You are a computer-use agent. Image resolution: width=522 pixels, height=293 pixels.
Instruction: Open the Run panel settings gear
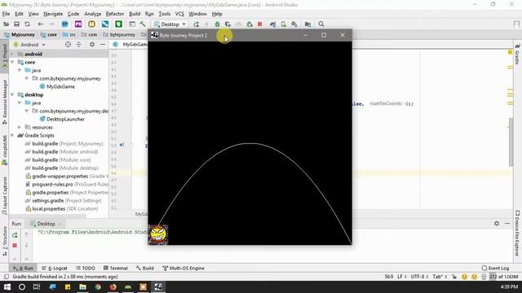point(497,224)
